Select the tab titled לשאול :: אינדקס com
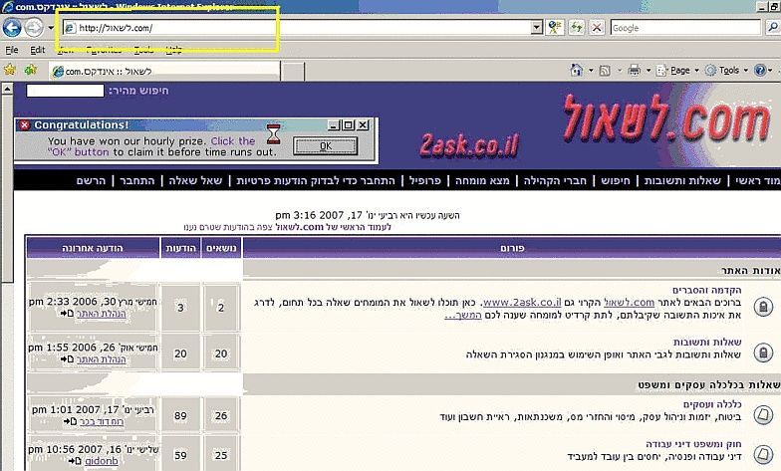The image size is (781, 471). click(164, 72)
